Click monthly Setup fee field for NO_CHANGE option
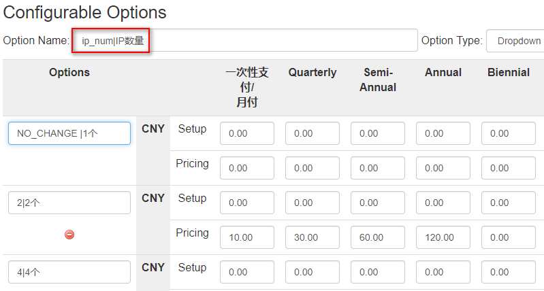 [247, 133]
